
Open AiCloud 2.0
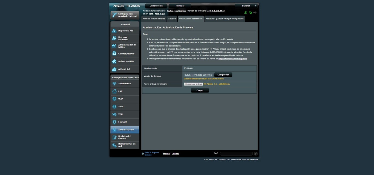pyautogui.click(x=125, y=69)
